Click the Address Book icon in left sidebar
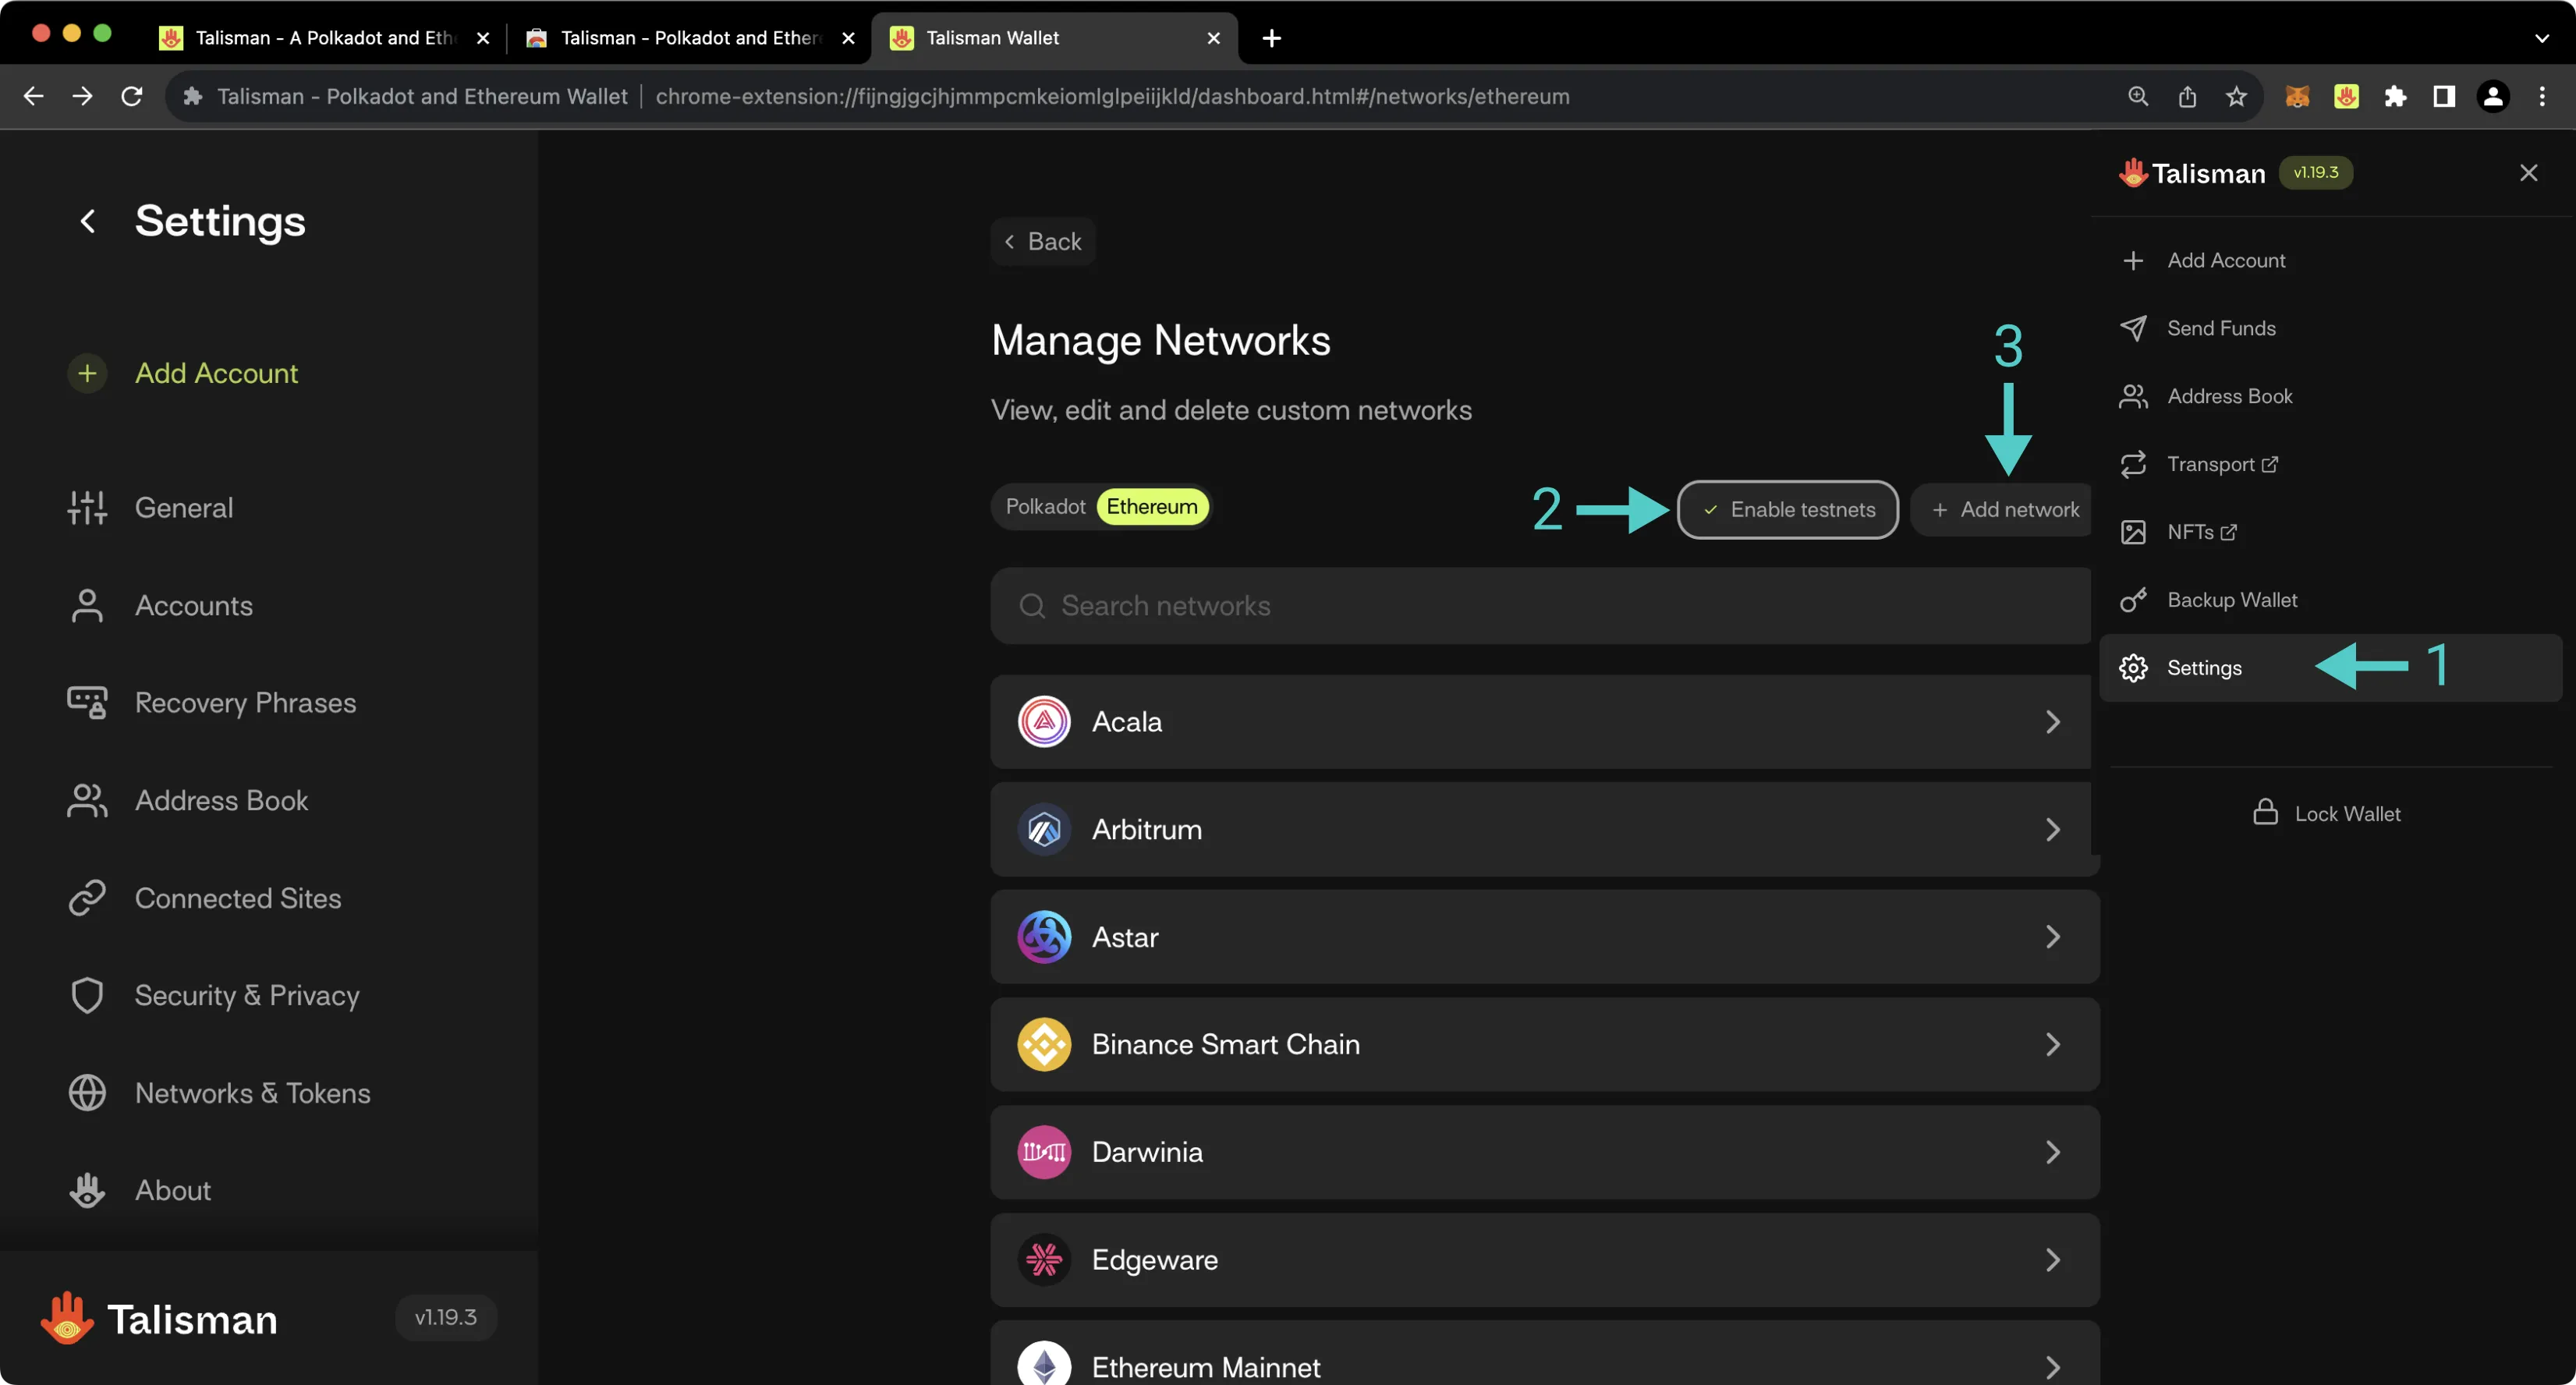 tap(87, 801)
